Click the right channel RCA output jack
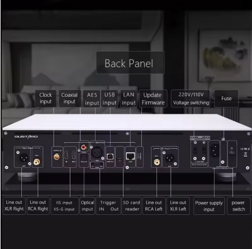 37,162
